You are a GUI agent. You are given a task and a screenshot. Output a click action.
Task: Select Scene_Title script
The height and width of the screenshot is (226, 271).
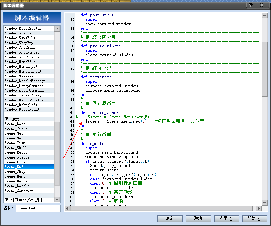click(29, 129)
